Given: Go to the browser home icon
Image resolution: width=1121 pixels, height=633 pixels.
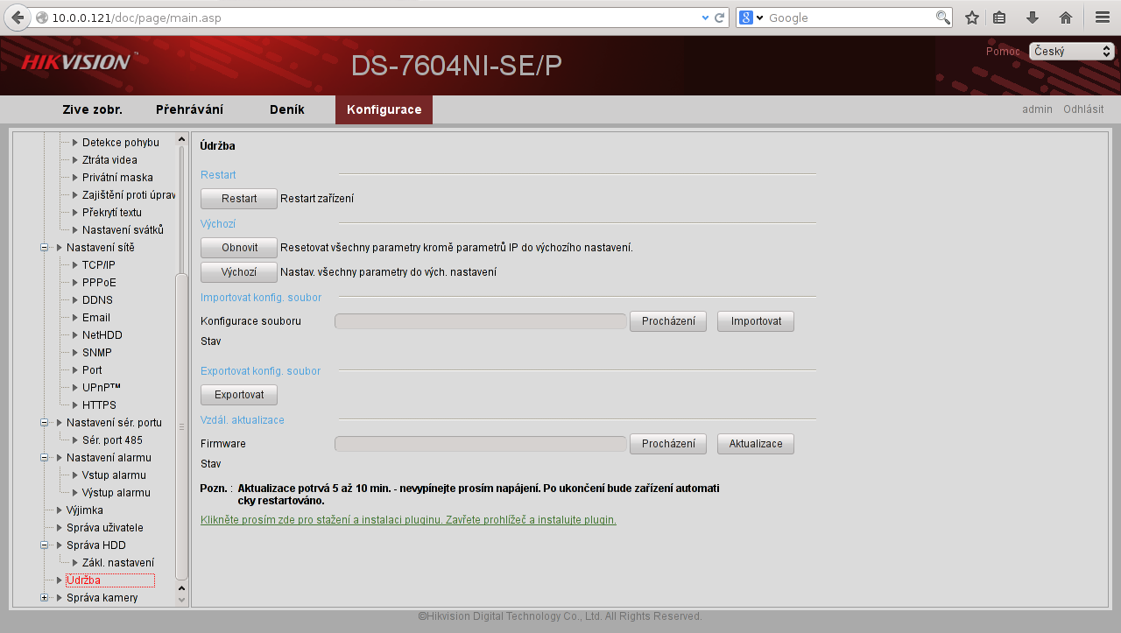Looking at the screenshot, I should click(1066, 18).
